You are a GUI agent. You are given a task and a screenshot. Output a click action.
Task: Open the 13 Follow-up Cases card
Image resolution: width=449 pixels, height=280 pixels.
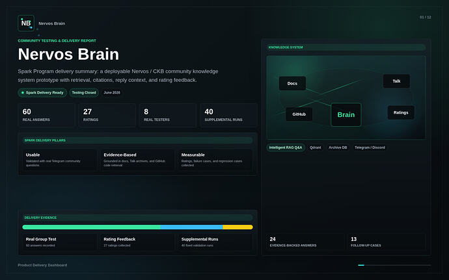click(x=387, y=242)
